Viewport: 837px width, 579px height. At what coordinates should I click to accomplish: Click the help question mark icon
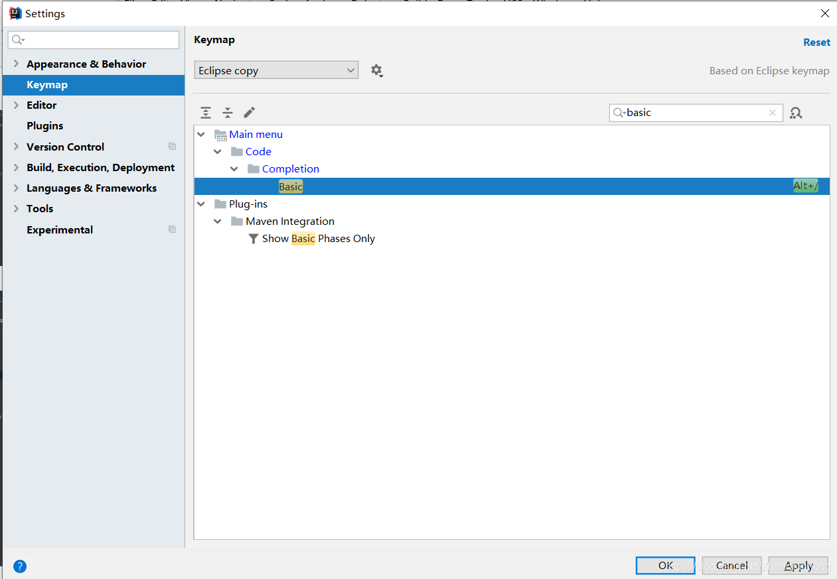coord(20,566)
